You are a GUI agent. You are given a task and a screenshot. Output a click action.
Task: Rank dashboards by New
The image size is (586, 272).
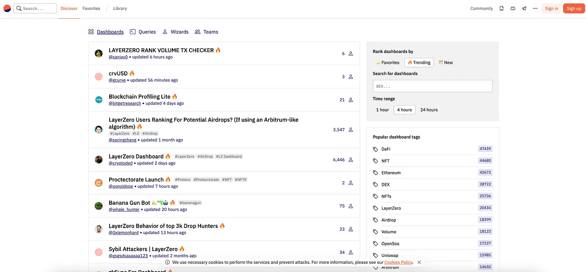coord(446,63)
